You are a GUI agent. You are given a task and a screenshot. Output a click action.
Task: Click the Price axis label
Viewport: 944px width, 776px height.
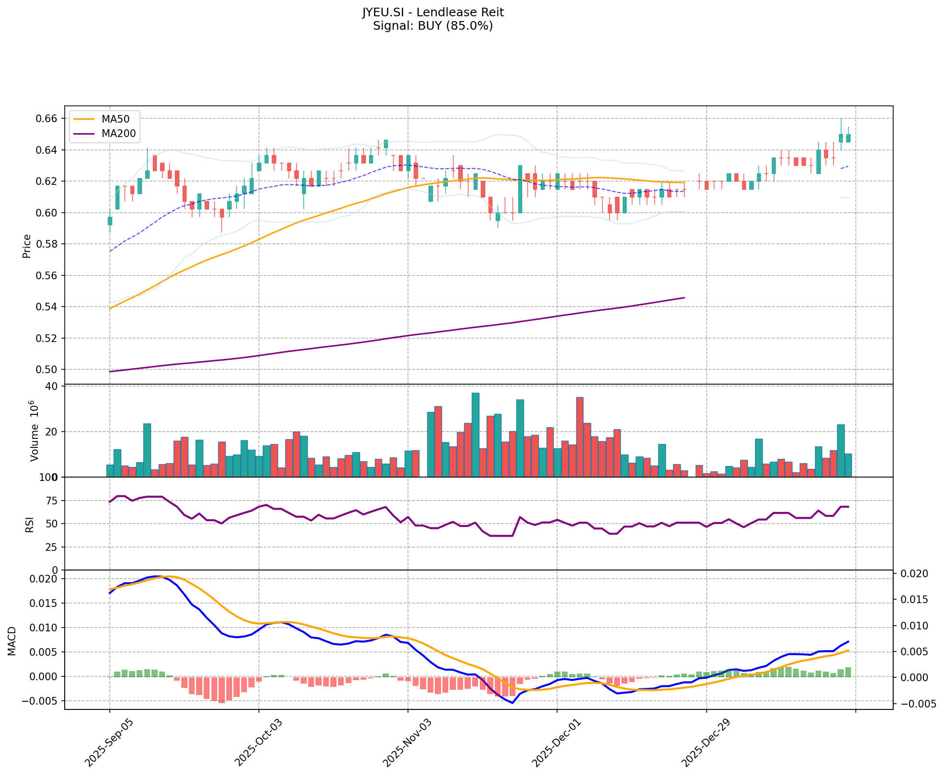(x=27, y=246)
